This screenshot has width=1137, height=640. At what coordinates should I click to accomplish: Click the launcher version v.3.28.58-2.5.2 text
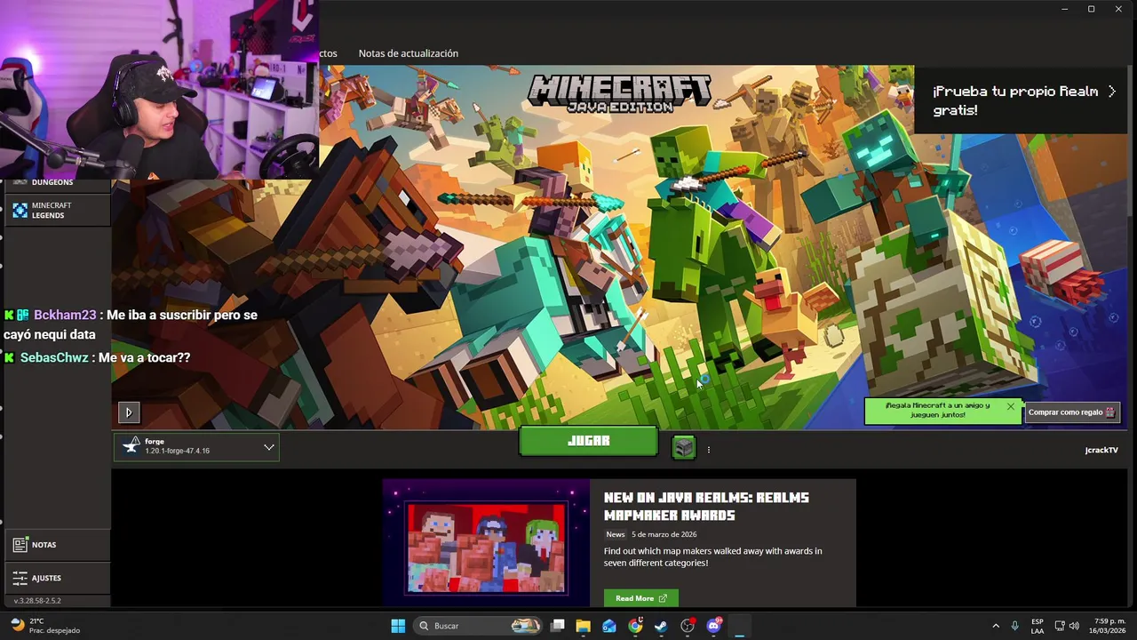pyautogui.click(x=37, y=601)
